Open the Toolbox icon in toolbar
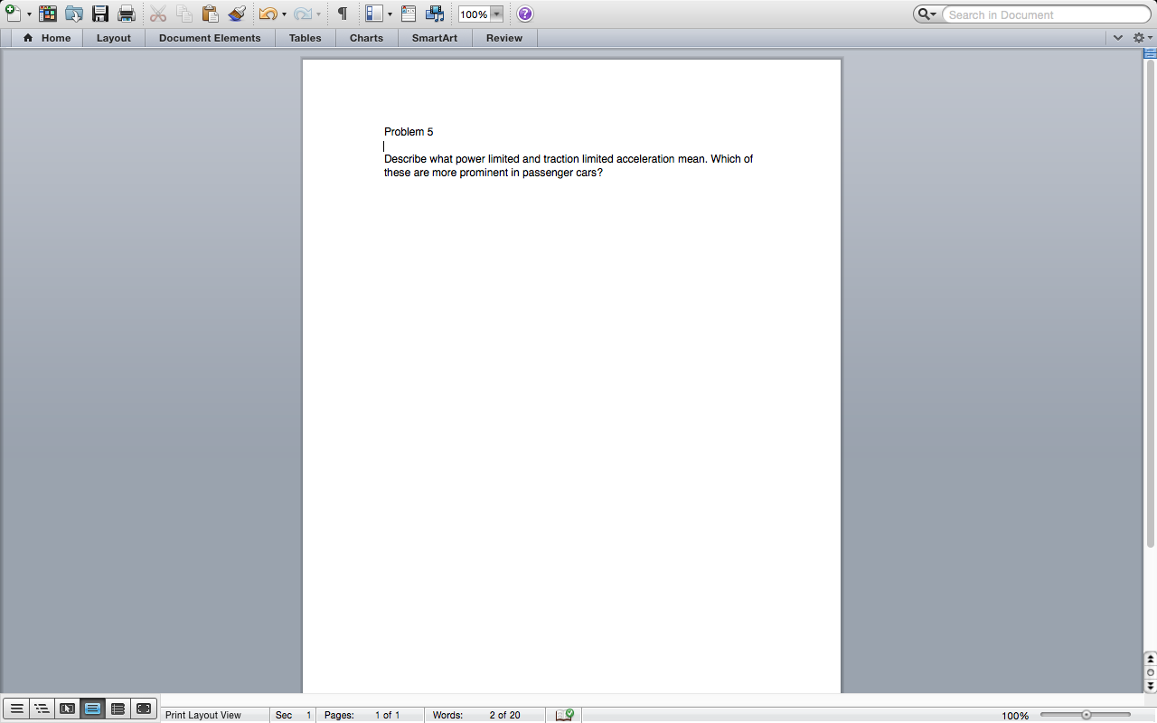Image resolution: width=1157 pixels, height=723 pixels. coord(409,14)
